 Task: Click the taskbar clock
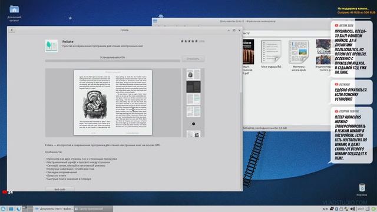click(x=361, y=209)
